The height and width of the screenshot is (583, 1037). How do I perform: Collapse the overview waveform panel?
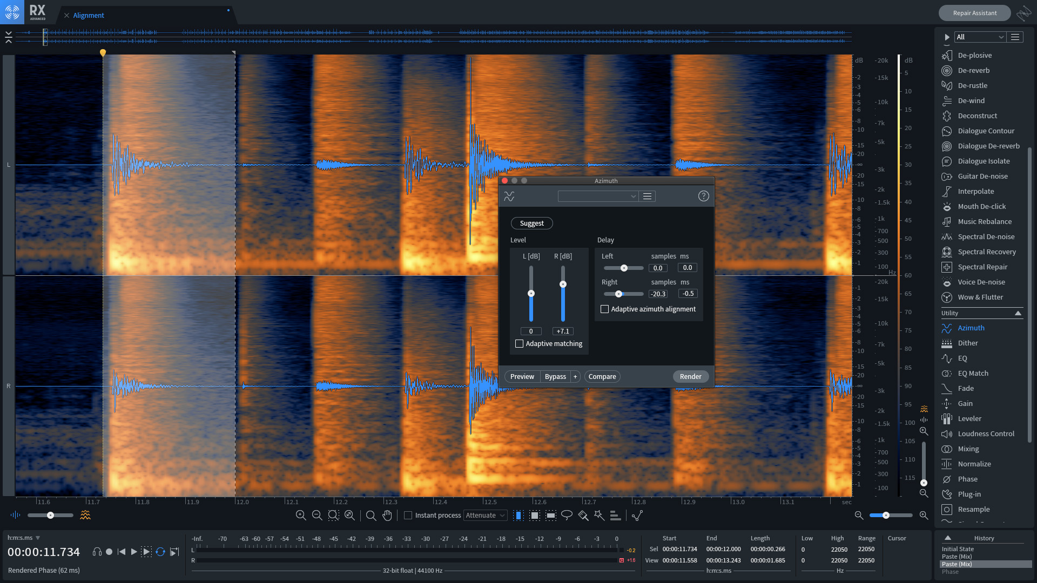[x=9, y=37]
